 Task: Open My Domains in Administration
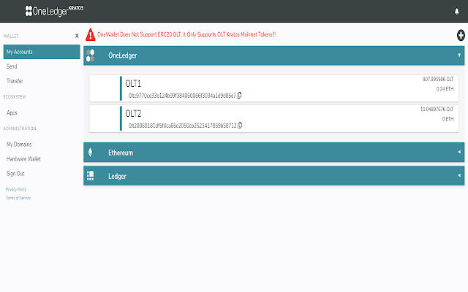tap(19, 145)
